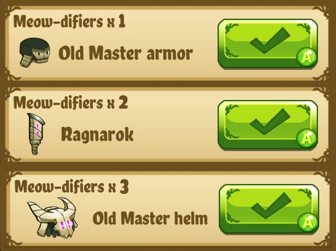336x251 pixels.
Task: Click the A badge on armor button
Action: pyautogui.click(x=307, y=58)
